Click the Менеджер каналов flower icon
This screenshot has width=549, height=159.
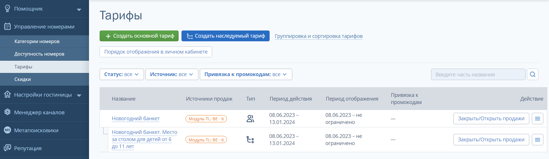(x=7, y=112)
